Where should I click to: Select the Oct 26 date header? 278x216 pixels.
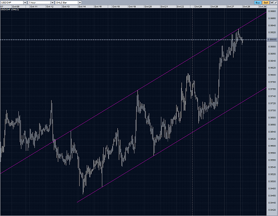[214, 7]
